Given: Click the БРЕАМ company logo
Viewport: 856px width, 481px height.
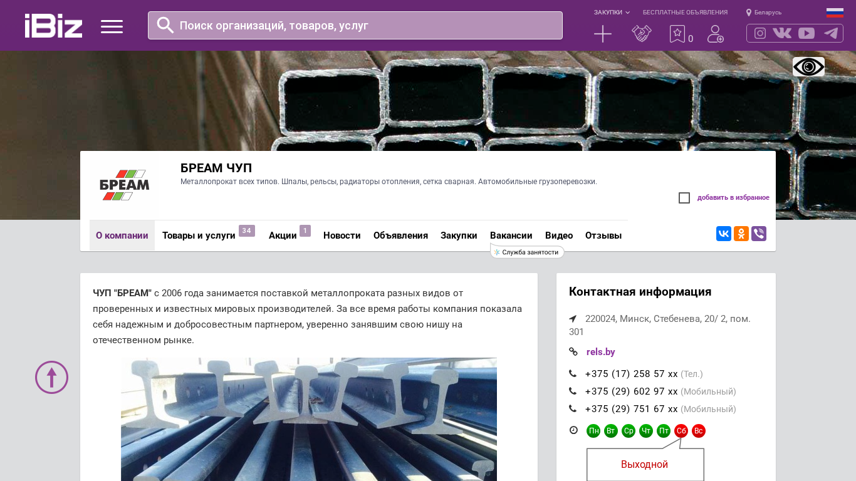Looking at the screenshot, I should coord(124,185).
